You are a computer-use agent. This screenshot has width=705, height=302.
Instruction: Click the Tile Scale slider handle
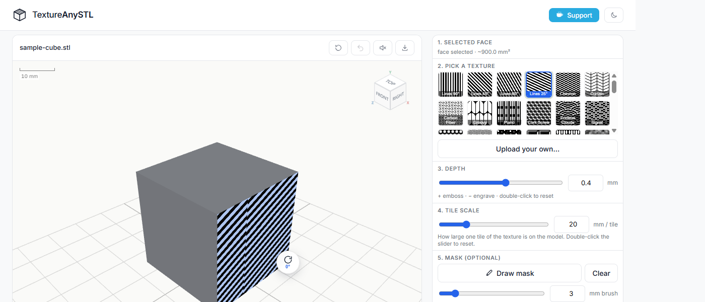[466, 224]
